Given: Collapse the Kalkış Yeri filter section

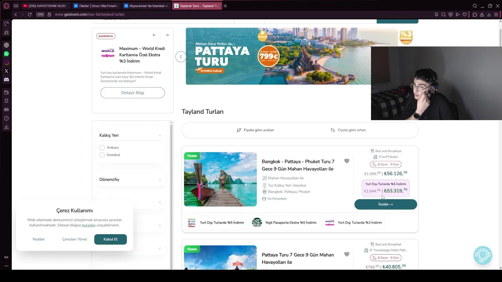Looking at the screenshot, I should tap(160, 136).
